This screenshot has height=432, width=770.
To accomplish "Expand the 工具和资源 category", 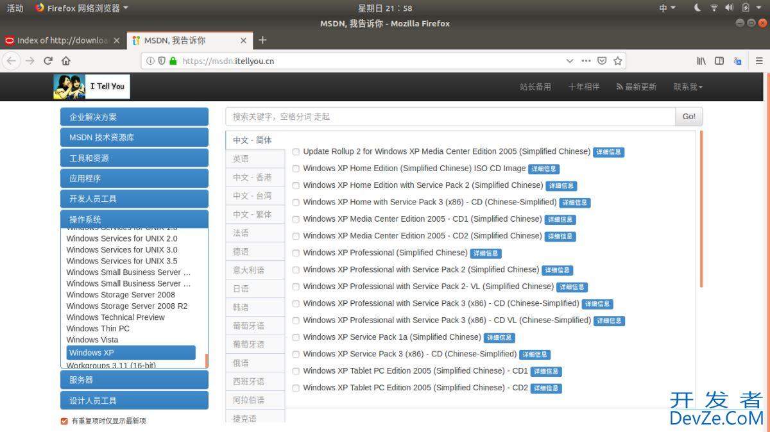I will (135, 158).
